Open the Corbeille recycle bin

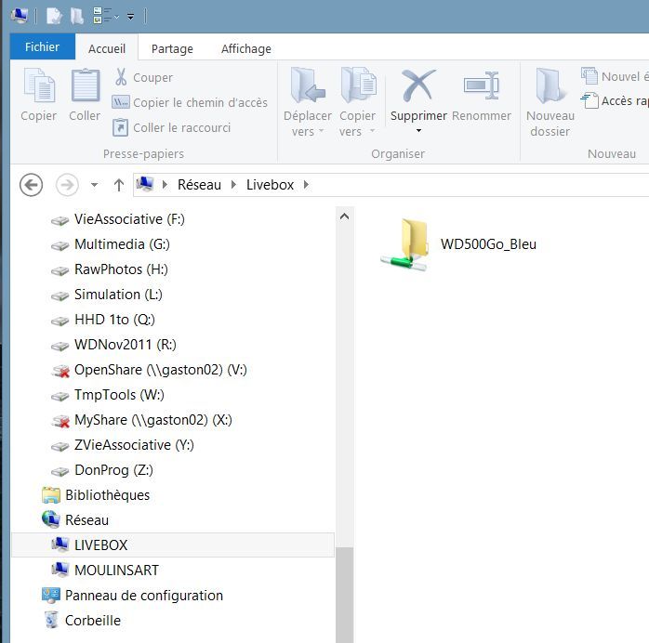(92, 620)
